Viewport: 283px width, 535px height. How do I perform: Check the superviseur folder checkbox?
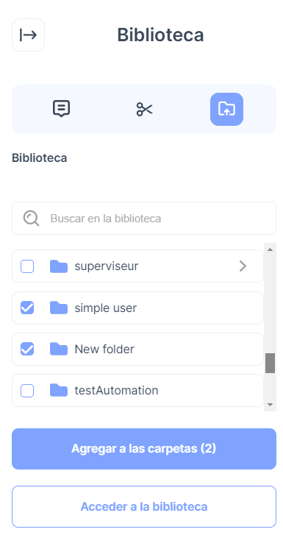point(27,266)
